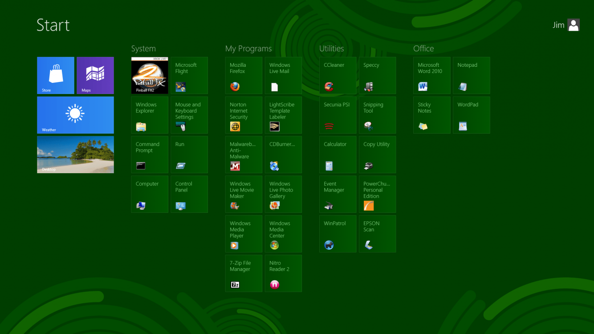The width and height of the screenshot is (594, 334).
Task: Open the Weather tile
Action: coord(75,115)
